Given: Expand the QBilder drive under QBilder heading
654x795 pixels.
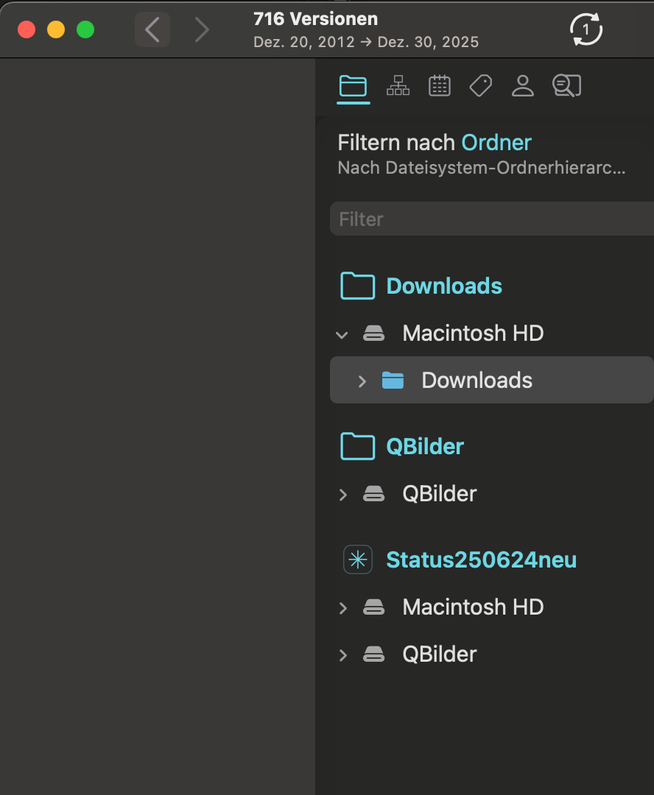Looking at the screenshot, I should coord(342,494).
